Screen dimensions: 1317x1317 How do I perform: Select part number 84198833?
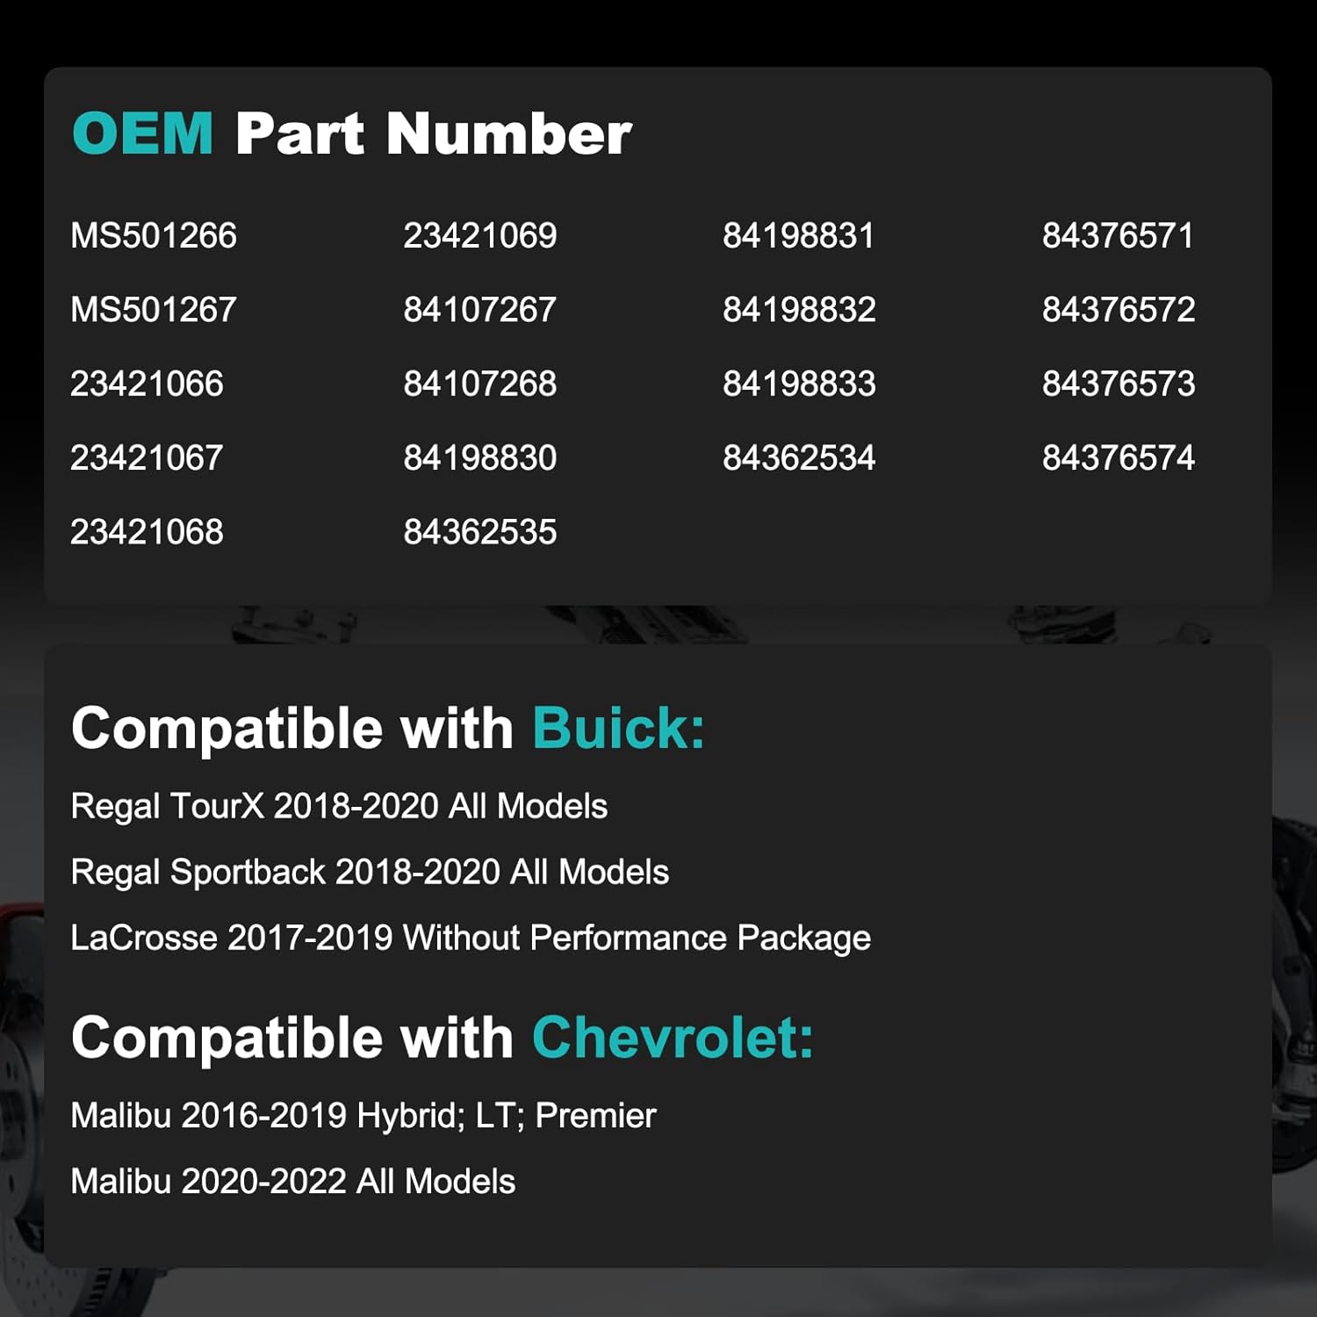point(799,384)
